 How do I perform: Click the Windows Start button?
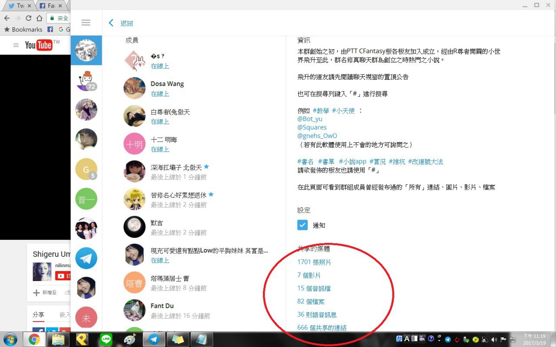[x=10, y=339]
